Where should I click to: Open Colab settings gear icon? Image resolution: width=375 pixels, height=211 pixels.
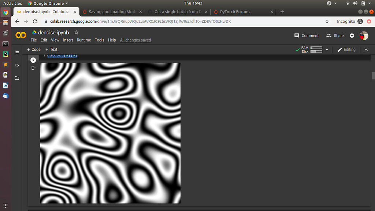click(352, 36)
